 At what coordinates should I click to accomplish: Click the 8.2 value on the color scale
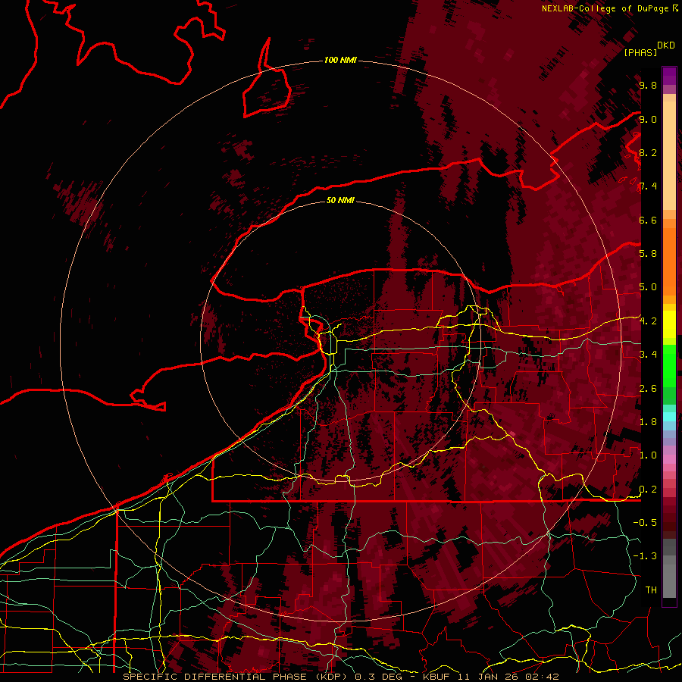tap(648, 152)
